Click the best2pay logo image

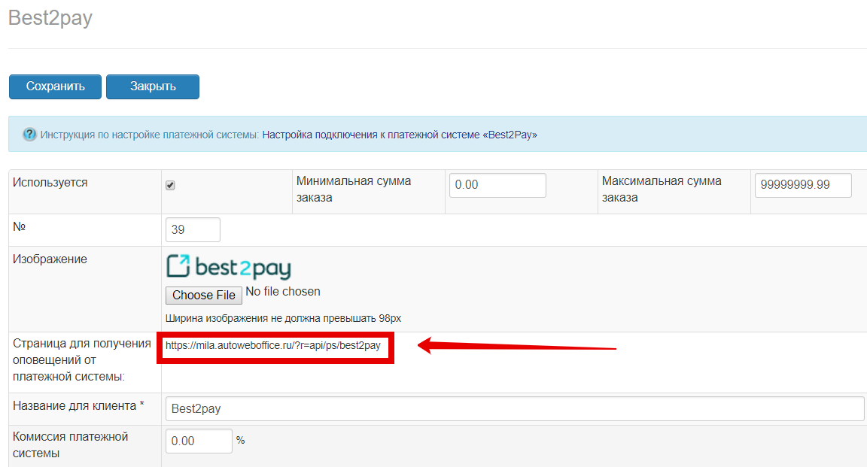[228, 267]
